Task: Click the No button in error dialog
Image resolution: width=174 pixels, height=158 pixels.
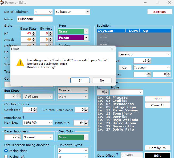Action: 102,80
